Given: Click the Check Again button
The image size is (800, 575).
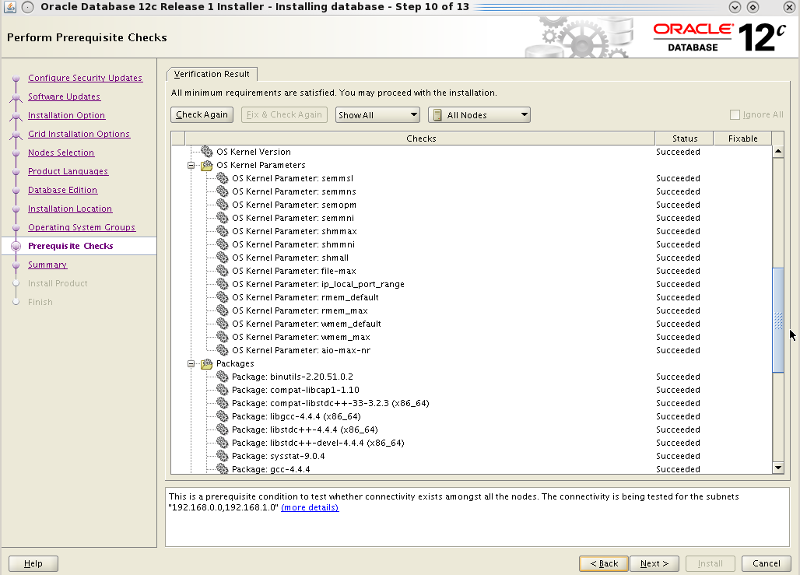Looking at the screenshot, I should point(202,115).
